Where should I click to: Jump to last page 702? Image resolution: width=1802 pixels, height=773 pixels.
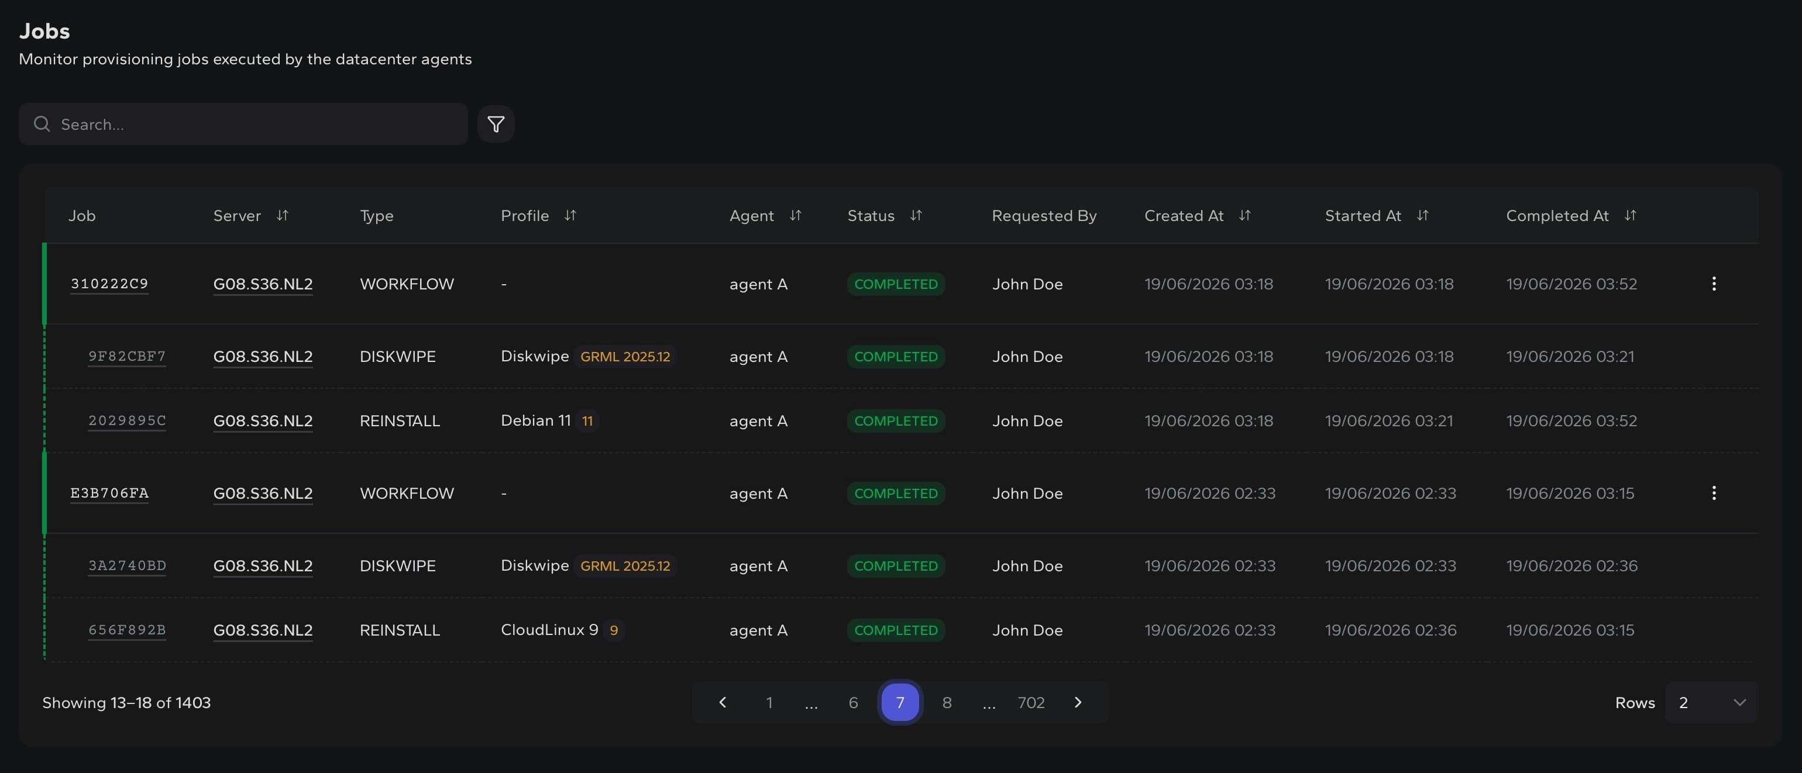point(1031,702)
